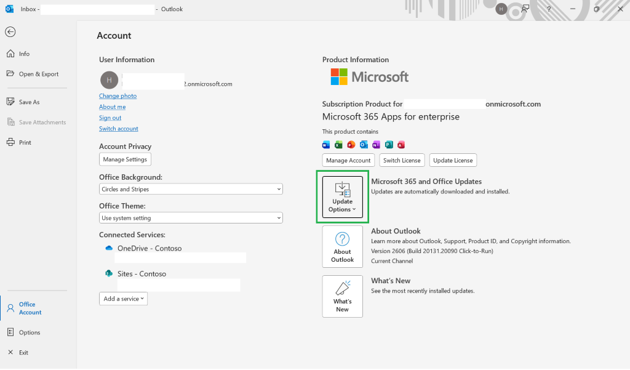Click the Switch account link
Screen dimensions: 630x370
click(119, 128)
